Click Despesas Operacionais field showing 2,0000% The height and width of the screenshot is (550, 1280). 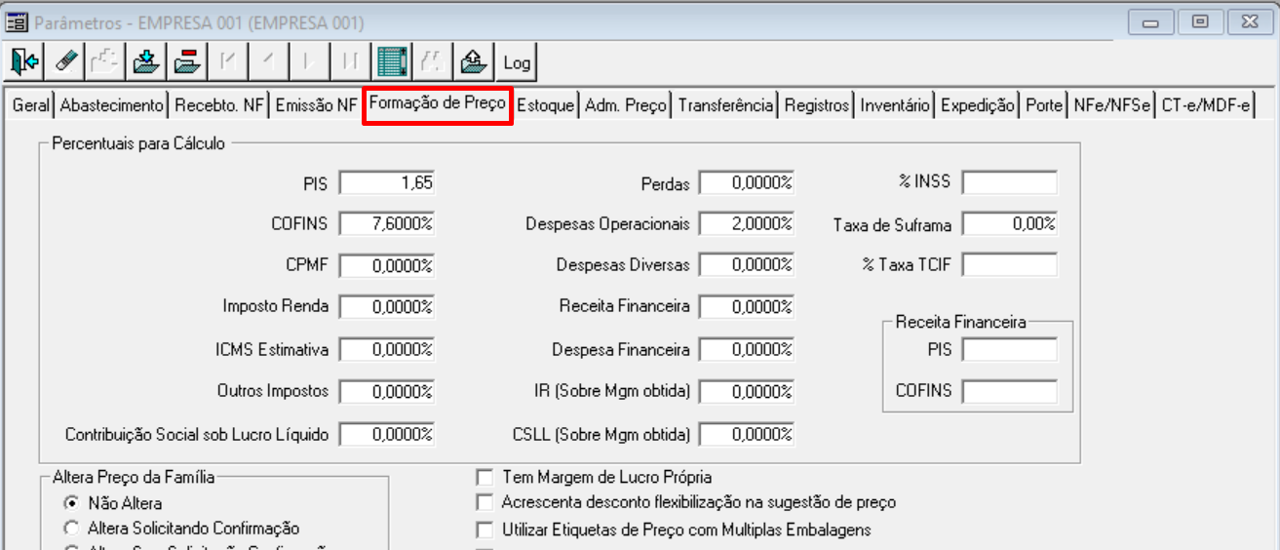pyautogui.click(x=747, y=224)
